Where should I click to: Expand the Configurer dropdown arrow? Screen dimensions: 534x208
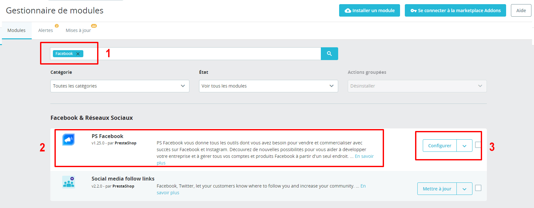(x=464, y=146)
